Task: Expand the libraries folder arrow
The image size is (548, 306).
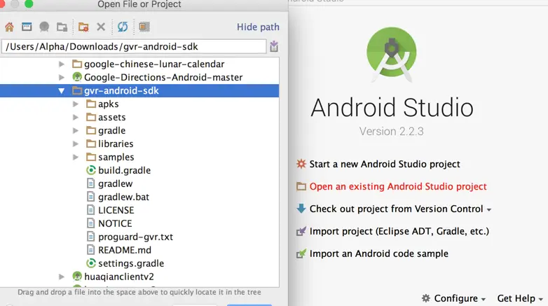Action: pyautogui.click(x=76, y=144)
